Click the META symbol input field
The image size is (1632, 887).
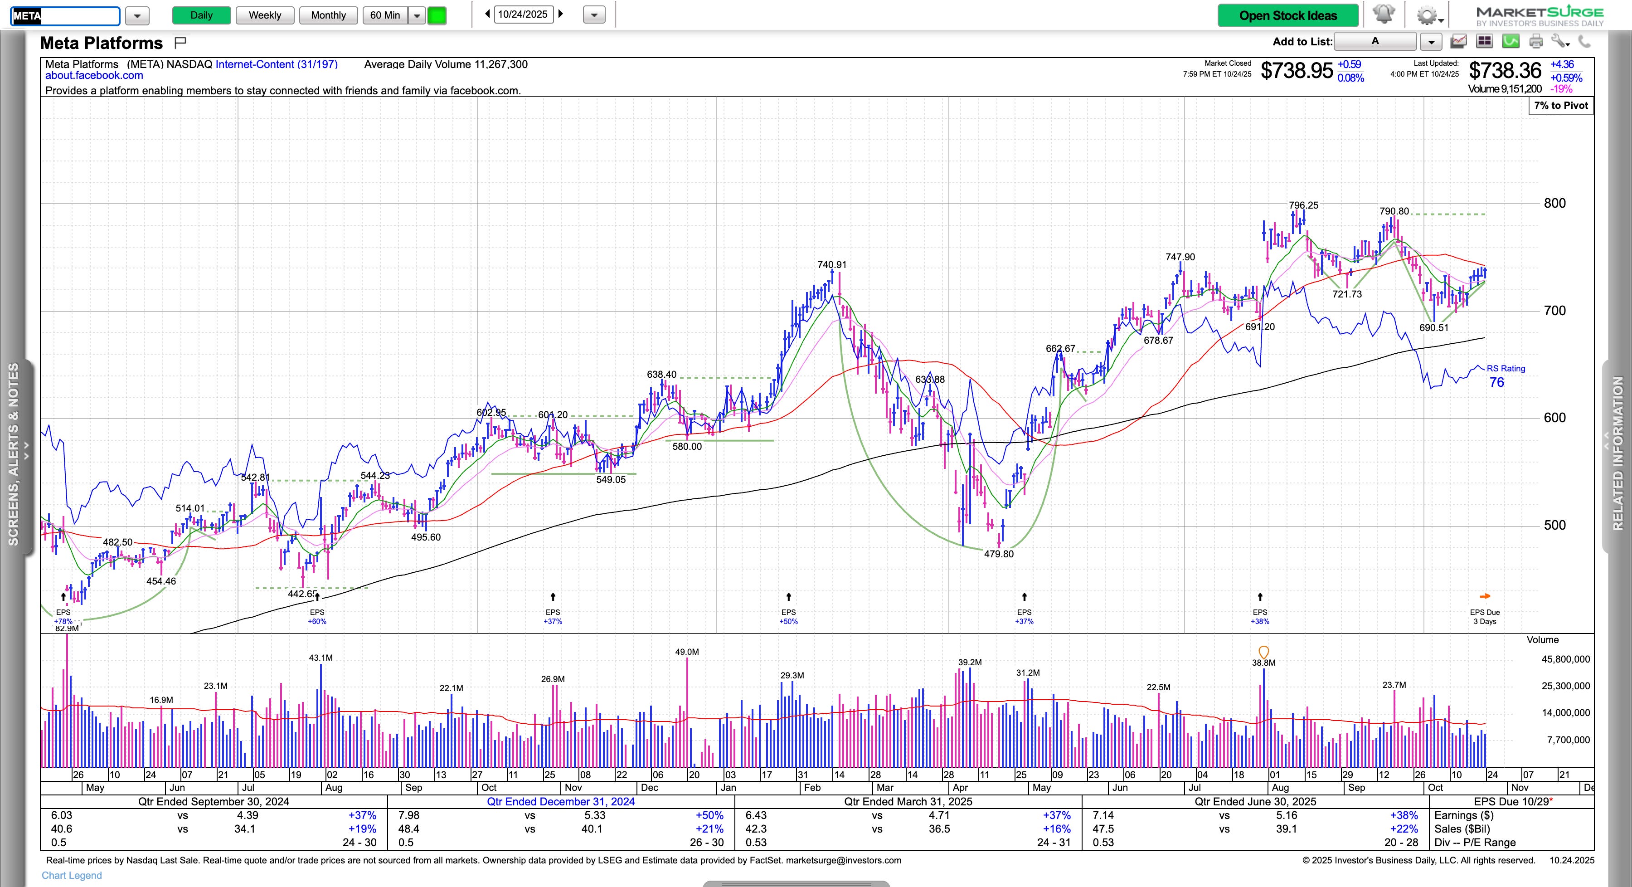pos(65,16)
